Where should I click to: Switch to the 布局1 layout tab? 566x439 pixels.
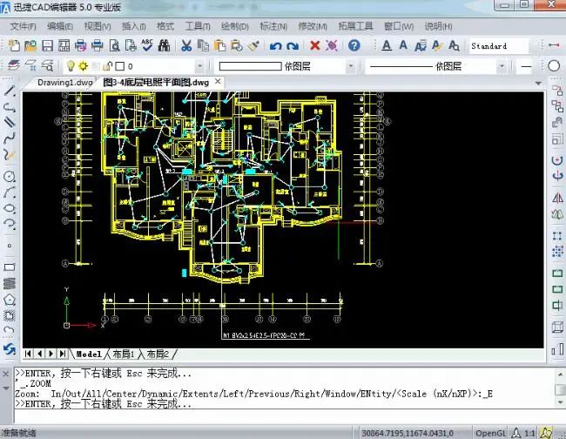[124, 355]
